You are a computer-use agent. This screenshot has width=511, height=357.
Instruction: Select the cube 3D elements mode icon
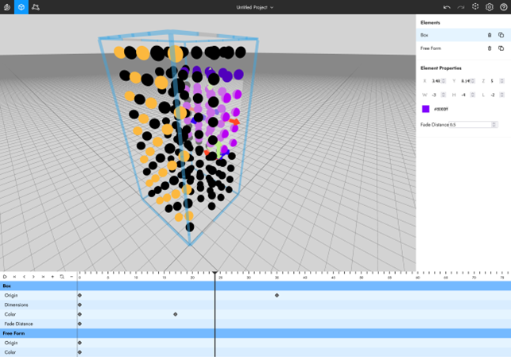pos(21,7)
